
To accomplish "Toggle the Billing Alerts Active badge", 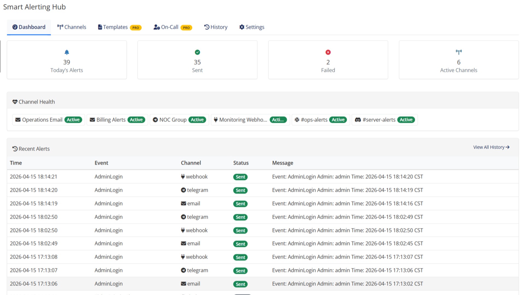I will (x=136, y=120).
